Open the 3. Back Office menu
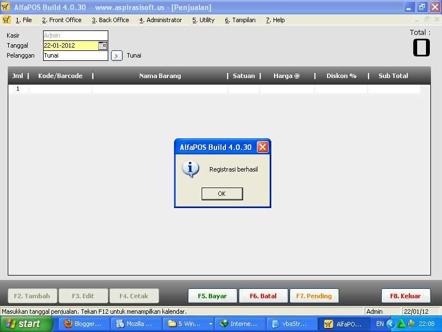 (110, 20)
